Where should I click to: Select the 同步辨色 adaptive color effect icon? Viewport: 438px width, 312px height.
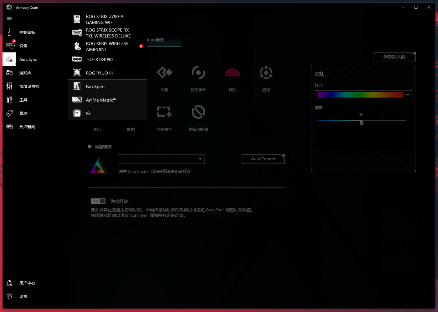(x=165, y=112)
